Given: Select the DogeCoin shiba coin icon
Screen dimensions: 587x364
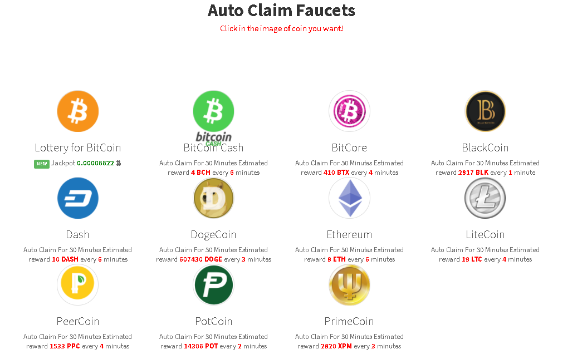Looking at the screenshot, I should [x=213, y=198].
